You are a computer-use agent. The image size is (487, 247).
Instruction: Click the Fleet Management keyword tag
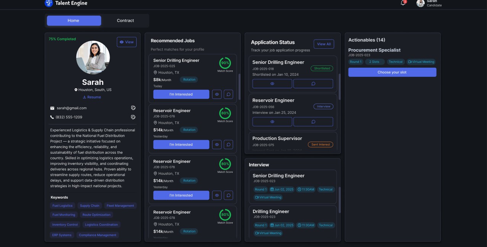(120, 206)
